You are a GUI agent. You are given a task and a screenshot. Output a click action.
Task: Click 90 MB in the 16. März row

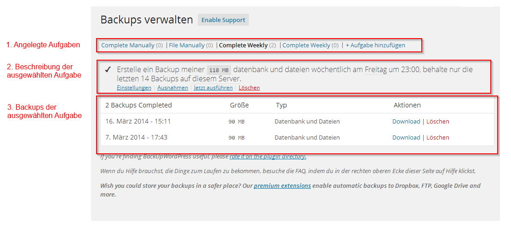coord(236,122)
